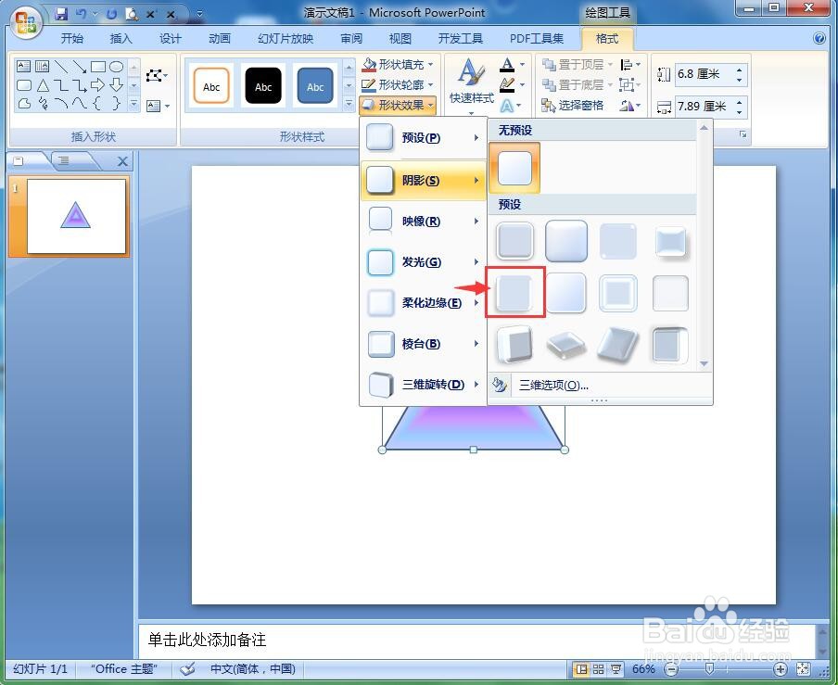Open the text outline dropdown
Screen dimensions: 838x685
click(522, 85)
